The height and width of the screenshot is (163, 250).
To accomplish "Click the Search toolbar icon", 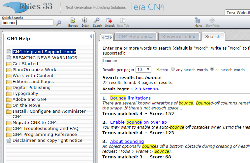I will click(x=97, y=22).
